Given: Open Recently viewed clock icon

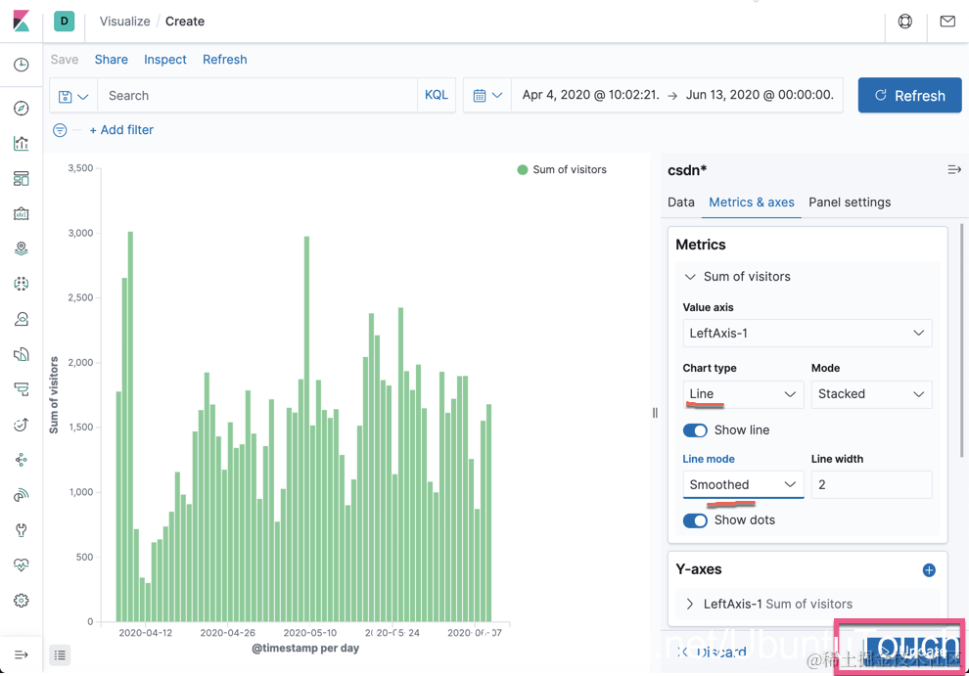Looking at the screenshot, I should 21,65.
